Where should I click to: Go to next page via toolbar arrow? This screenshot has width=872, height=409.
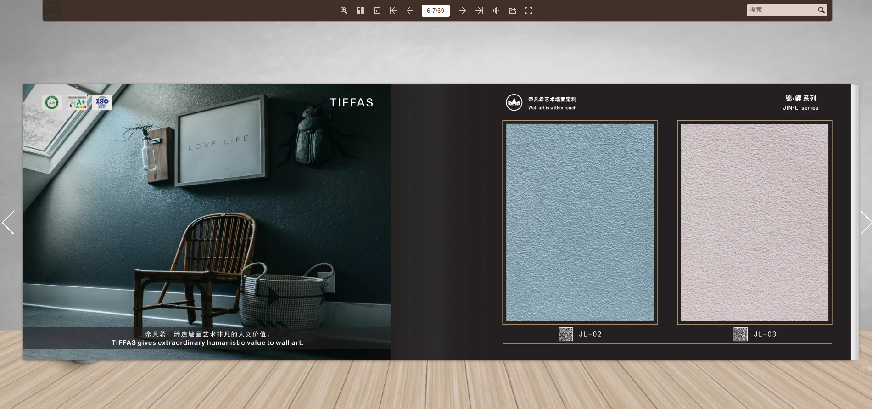tap(463, 11)
